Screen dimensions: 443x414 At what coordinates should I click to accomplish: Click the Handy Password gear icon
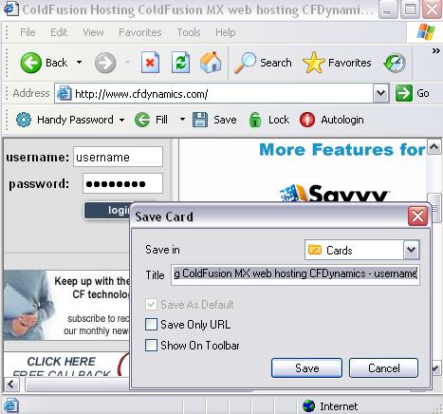point(24,120)
